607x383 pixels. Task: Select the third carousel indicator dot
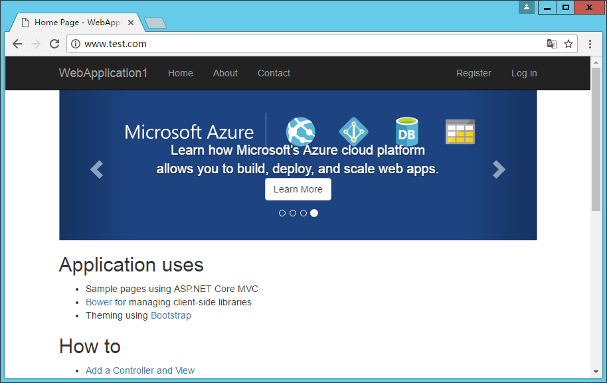click(x=303, y=213)
